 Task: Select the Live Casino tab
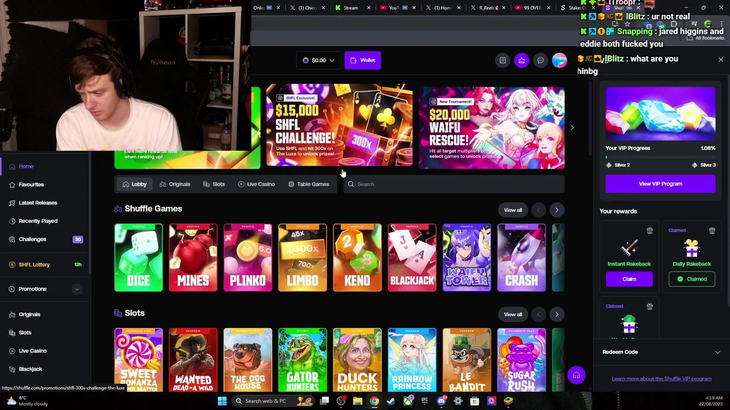256,184
